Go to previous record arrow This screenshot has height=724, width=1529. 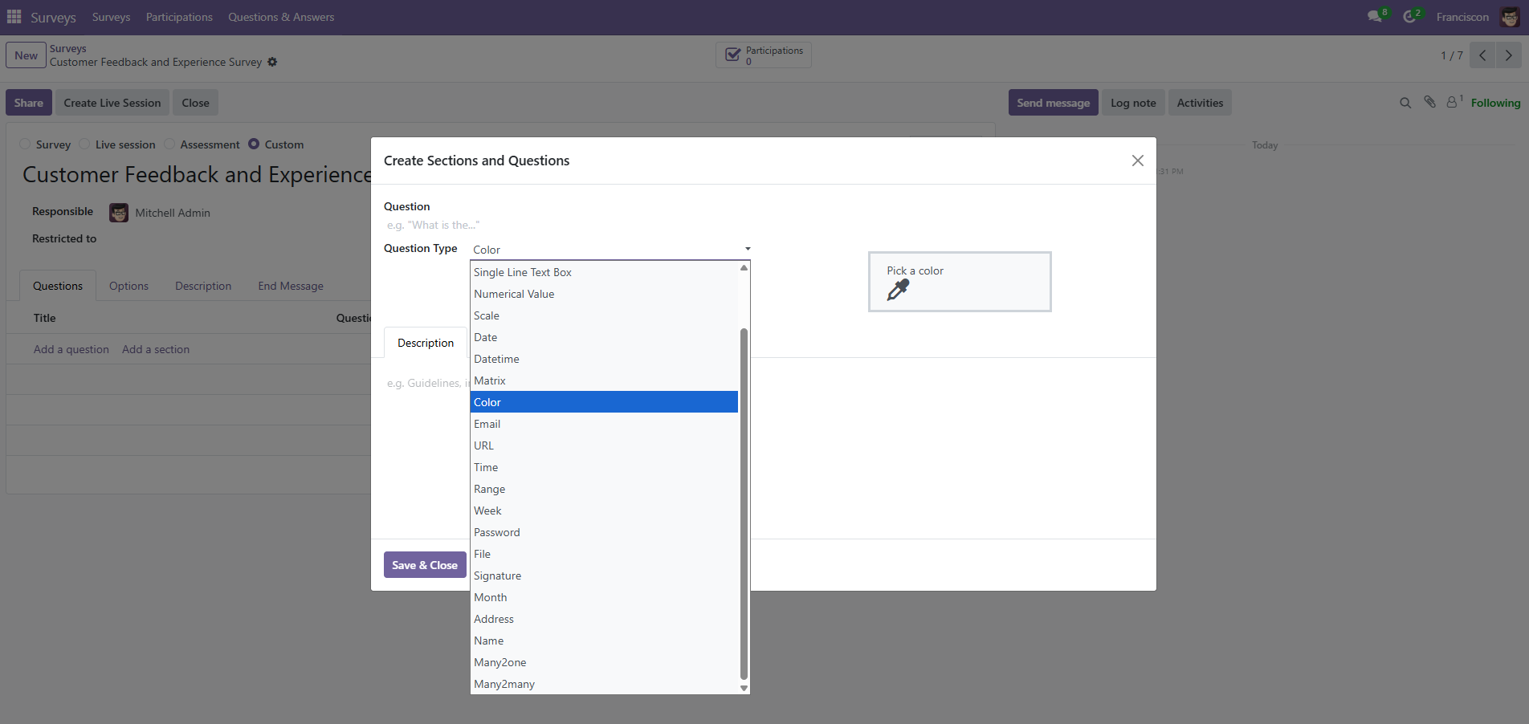[1482, 55]
